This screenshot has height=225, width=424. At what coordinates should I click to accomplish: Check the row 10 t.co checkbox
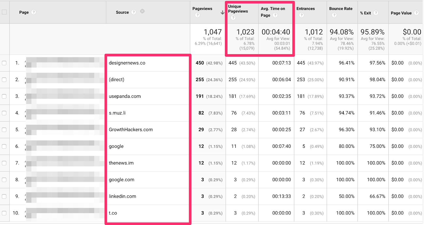pyautogui.click(x=4, y=213)
